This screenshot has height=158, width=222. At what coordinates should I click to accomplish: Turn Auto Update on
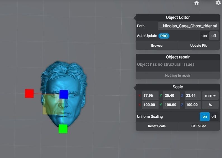click(205, 36)
